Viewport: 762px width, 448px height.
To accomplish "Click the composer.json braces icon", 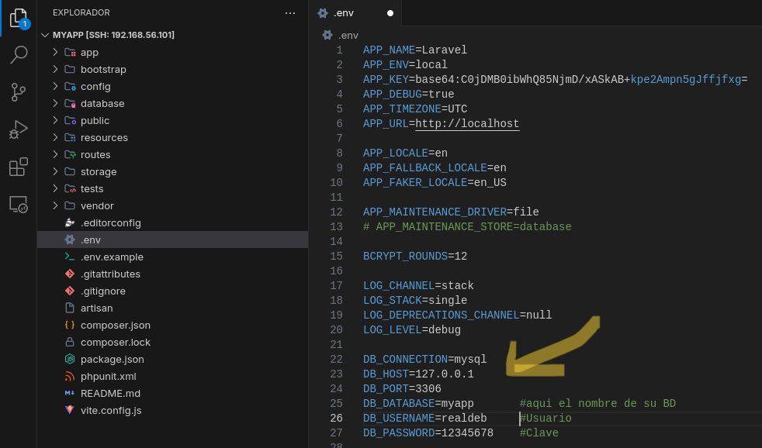I will click(x=70, y=326).
